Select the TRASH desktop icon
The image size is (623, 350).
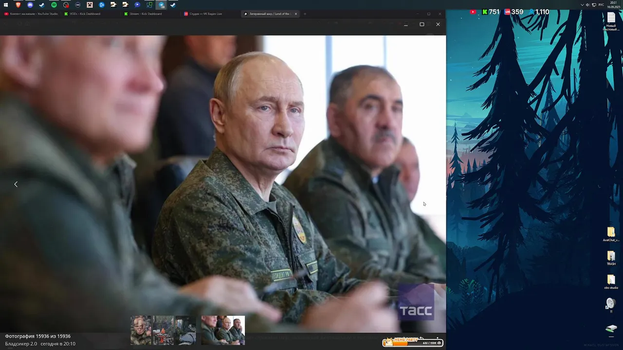(611, 258)
